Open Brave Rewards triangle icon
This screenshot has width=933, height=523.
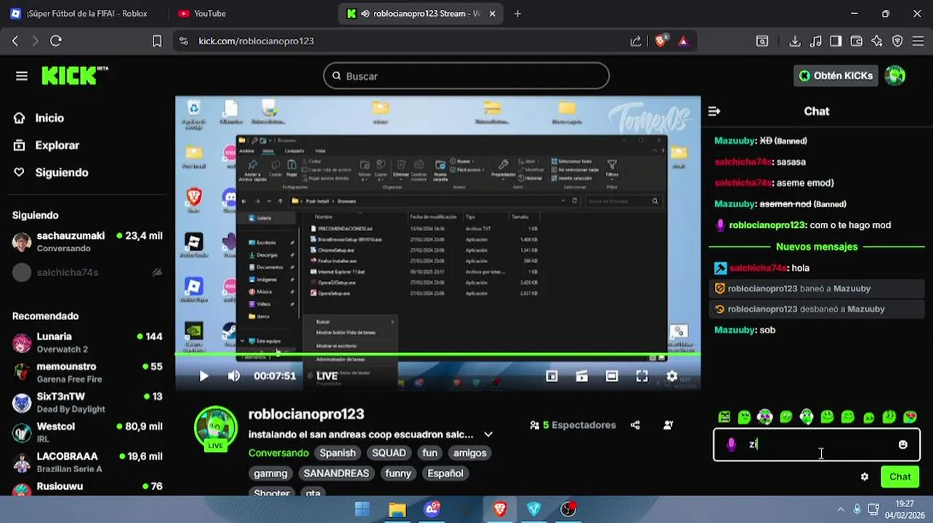pos(683,41)
